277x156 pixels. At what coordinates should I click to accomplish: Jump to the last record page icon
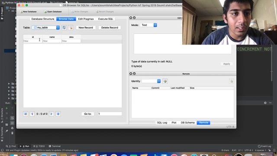point(58,114)
